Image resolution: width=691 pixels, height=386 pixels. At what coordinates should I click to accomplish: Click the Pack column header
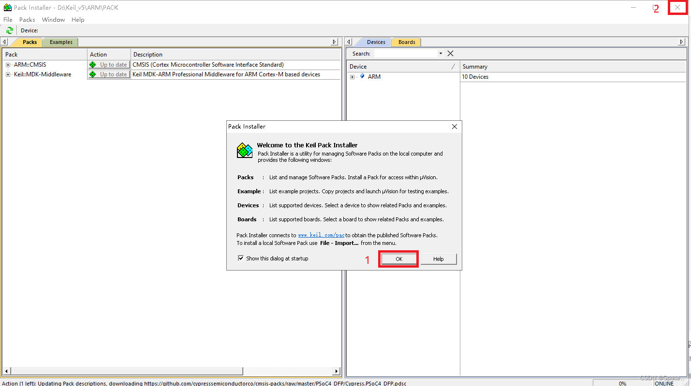click(44, 55)
